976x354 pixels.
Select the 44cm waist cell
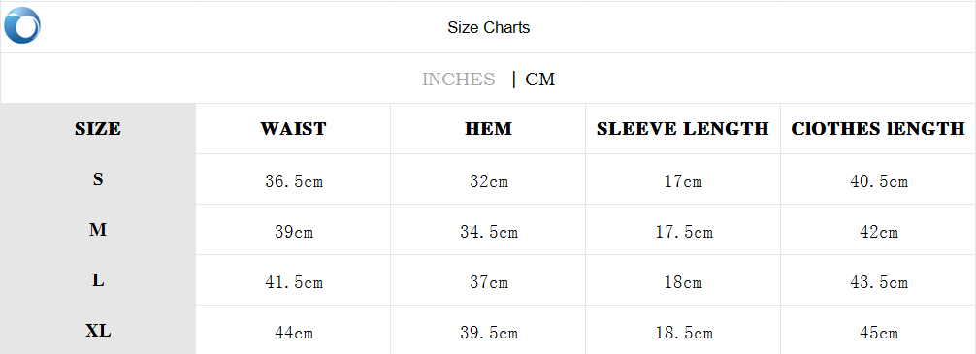[294, 333]
